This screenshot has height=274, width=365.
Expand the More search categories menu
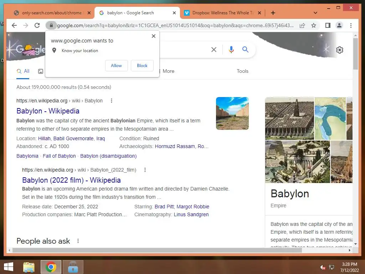[167, 71]
